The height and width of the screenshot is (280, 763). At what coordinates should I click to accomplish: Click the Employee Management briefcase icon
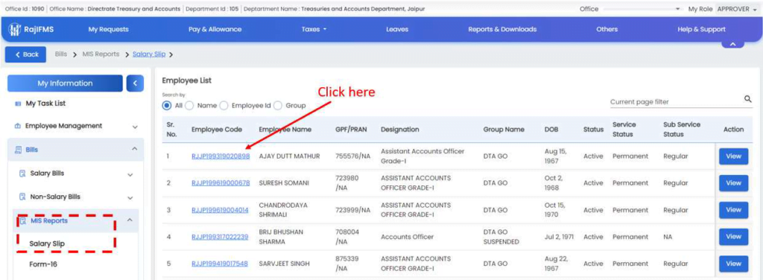[18, 126]
